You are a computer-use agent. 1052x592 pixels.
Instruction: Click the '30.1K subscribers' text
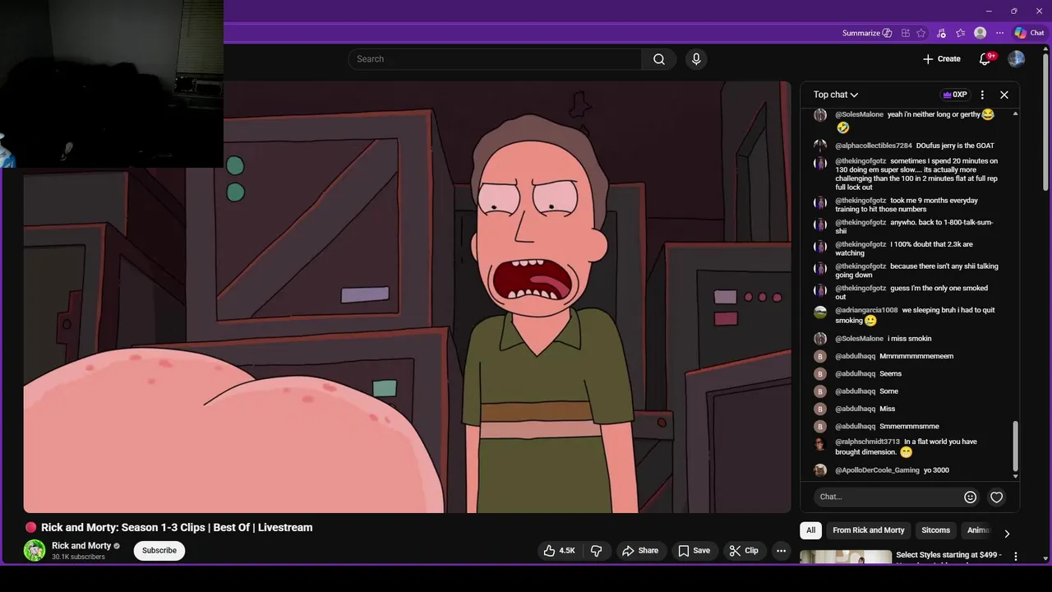(x=78, y=557)
